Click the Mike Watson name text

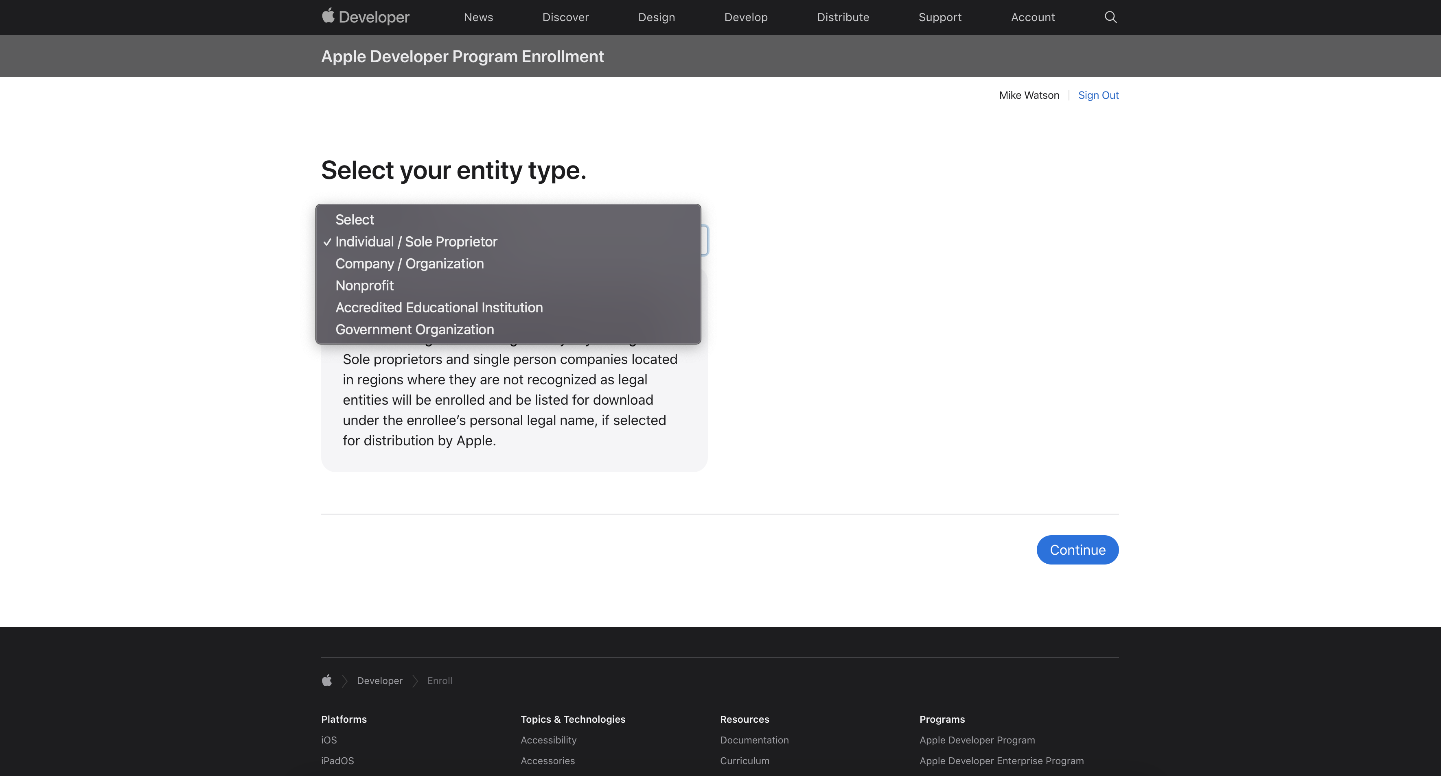click(1029, 95)
